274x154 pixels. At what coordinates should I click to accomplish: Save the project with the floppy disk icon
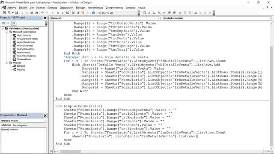[16, 13]
